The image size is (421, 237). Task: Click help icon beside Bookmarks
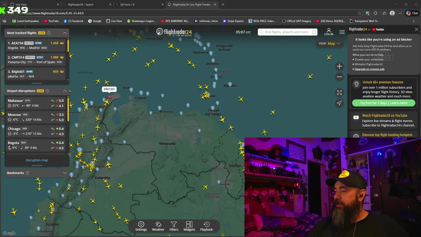27,173
